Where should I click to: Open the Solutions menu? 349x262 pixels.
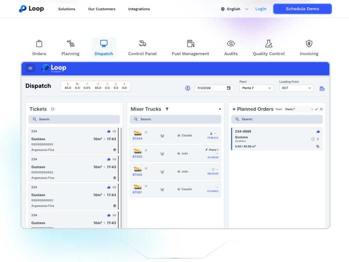click(67, 9)
